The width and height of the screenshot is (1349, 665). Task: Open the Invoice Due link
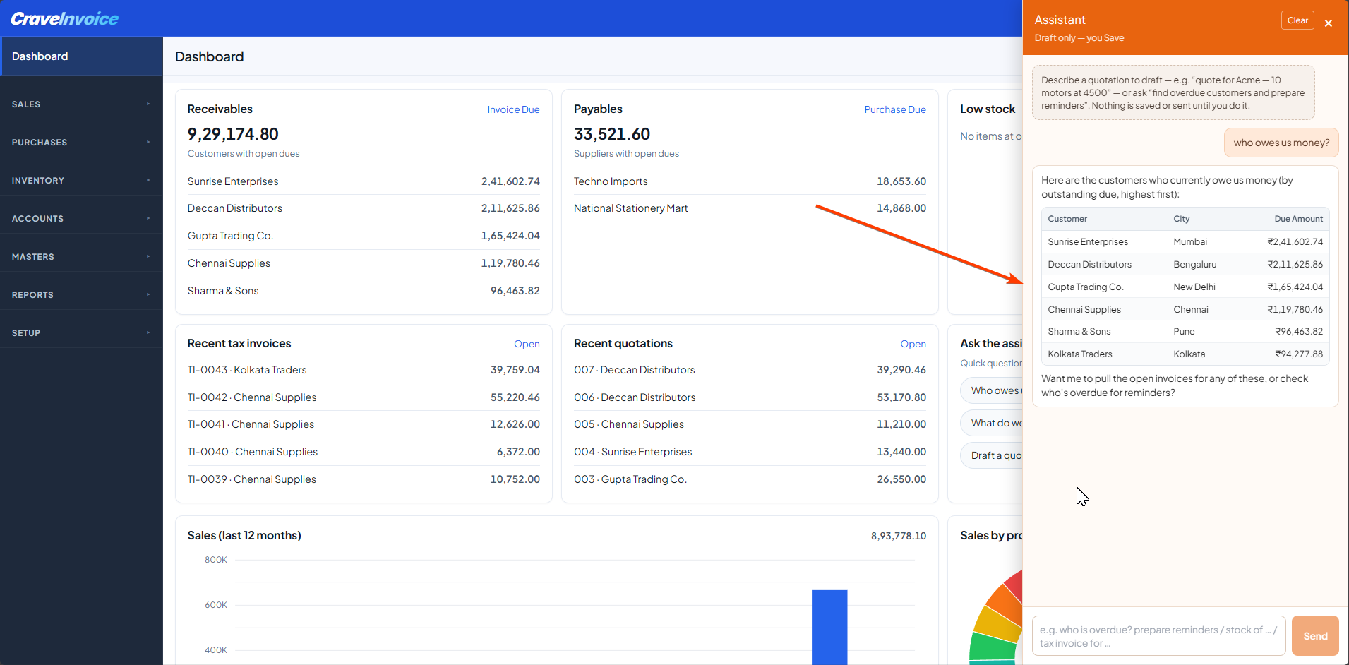point(513,109)
